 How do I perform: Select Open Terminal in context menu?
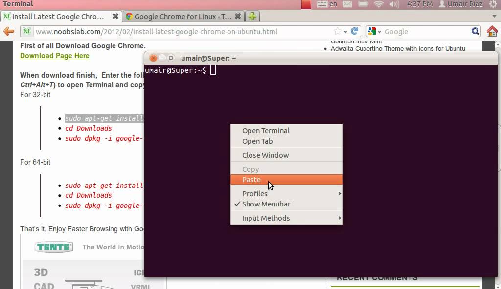pos(287,131)
